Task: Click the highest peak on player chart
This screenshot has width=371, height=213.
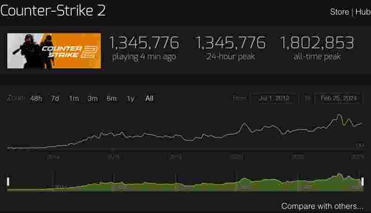Action: pyautogui.click(x=339, y=115)
